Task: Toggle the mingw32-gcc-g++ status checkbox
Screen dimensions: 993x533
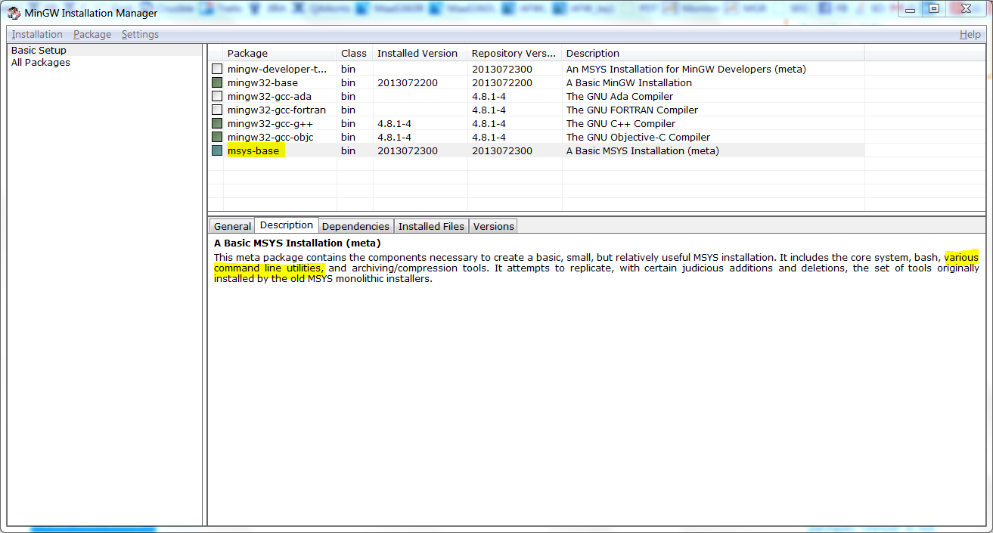Action: point(217,123)
